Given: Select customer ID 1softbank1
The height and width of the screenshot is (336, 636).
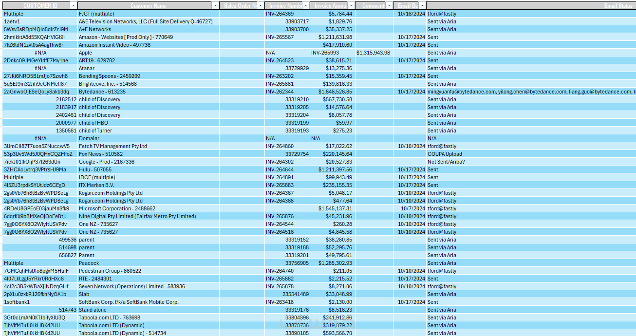Looking at the screenshot, I should coord(40,302).
